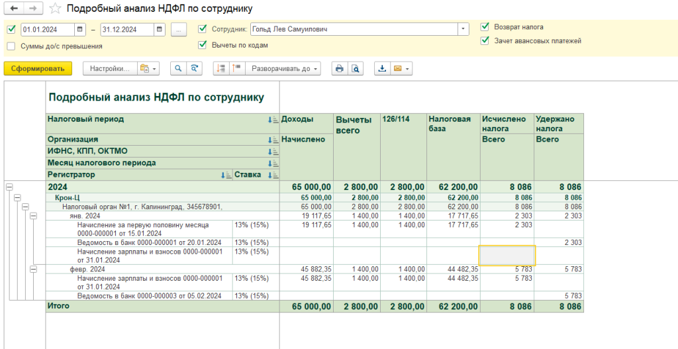Collapse the 'янв. 2024' group
This screenshot has width=678, height=349.
pyautogui.click(x=33, y=216)
